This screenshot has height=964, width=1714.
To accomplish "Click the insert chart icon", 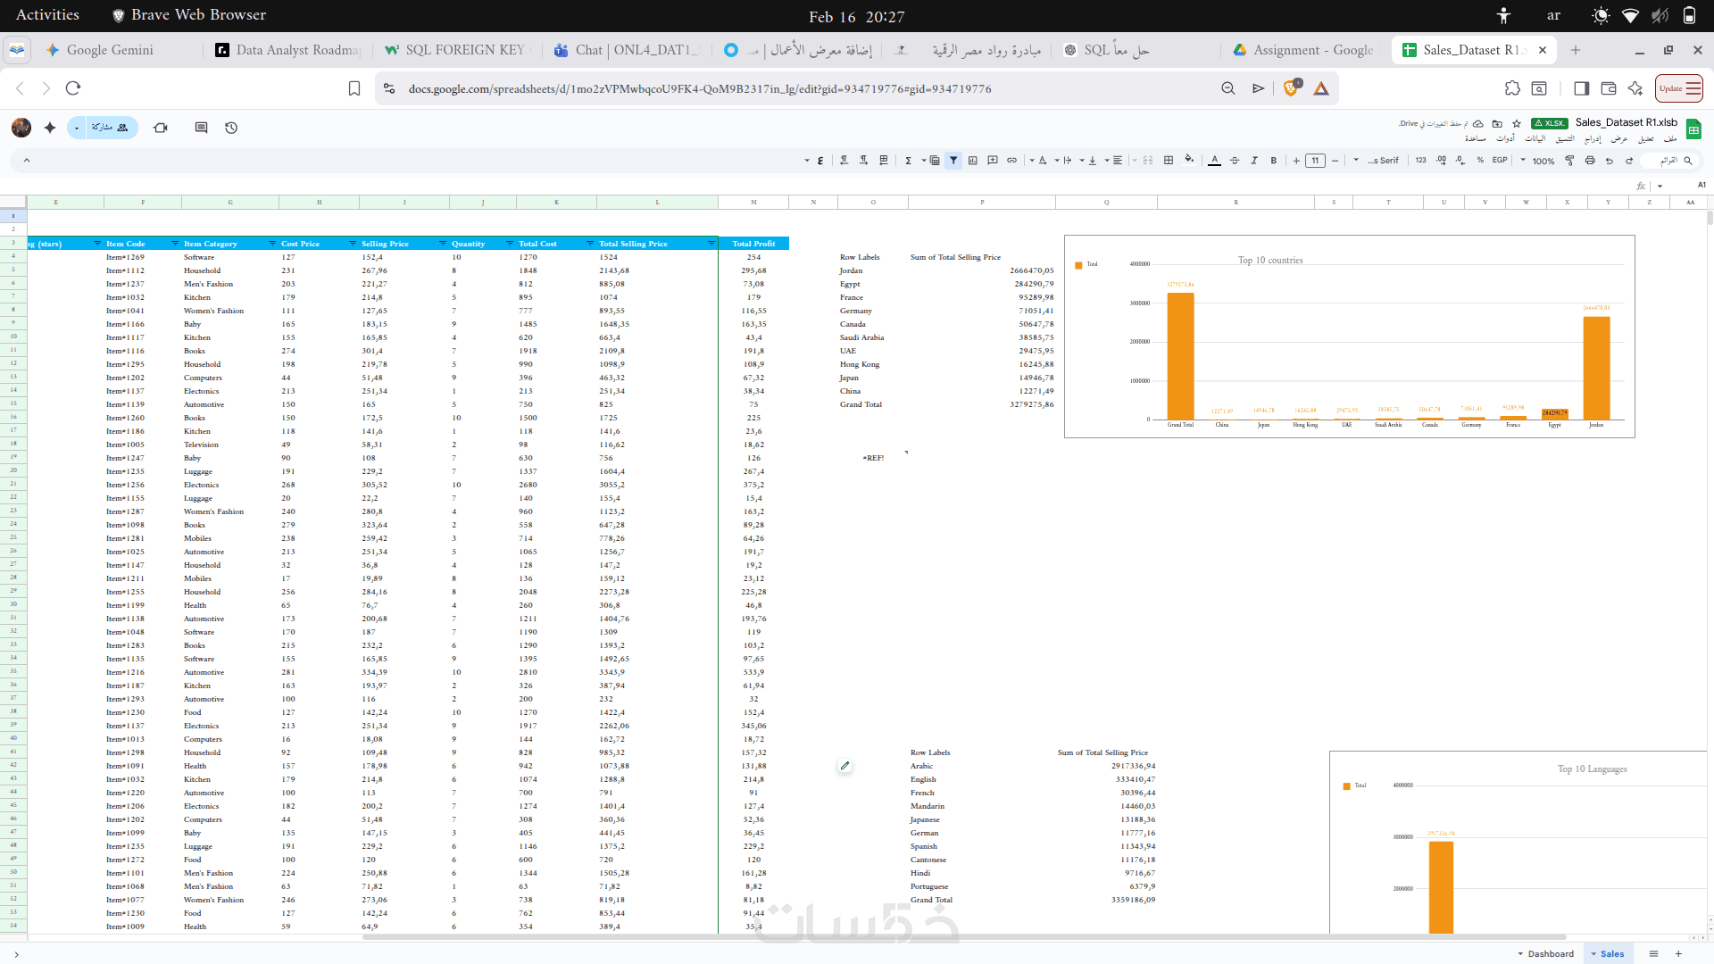I will (973, 161).
